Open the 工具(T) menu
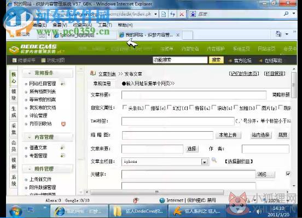This screenshot has height=218, width=302. pyautogui.click(x=105, y=25)
